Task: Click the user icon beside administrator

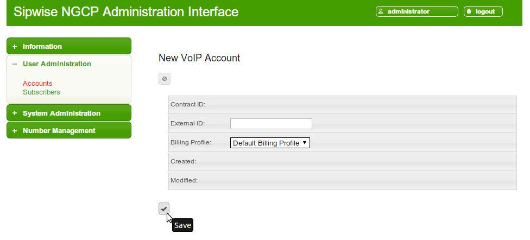Action: 381,11
